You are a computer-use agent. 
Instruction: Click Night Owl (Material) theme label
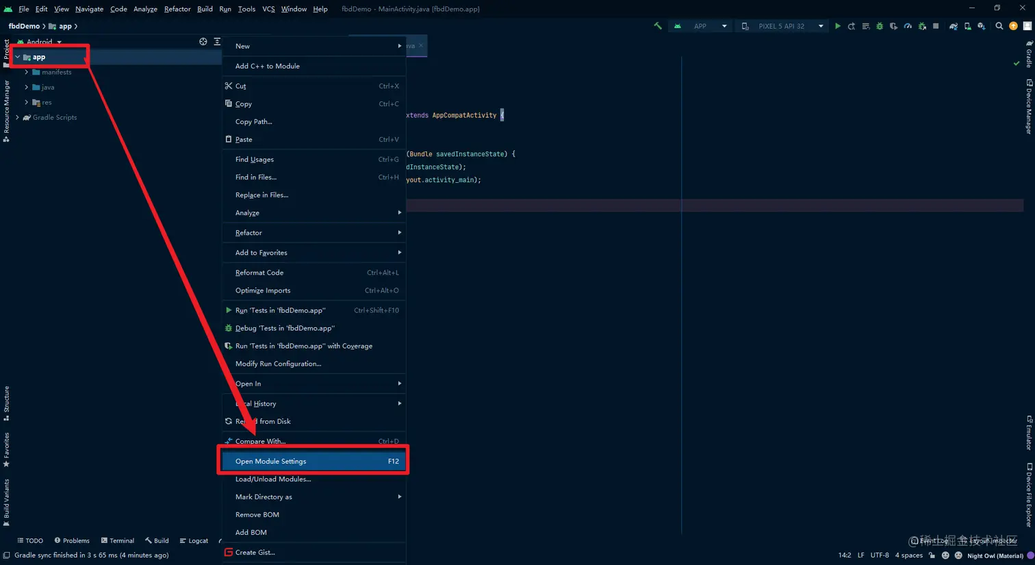point(995,555)
